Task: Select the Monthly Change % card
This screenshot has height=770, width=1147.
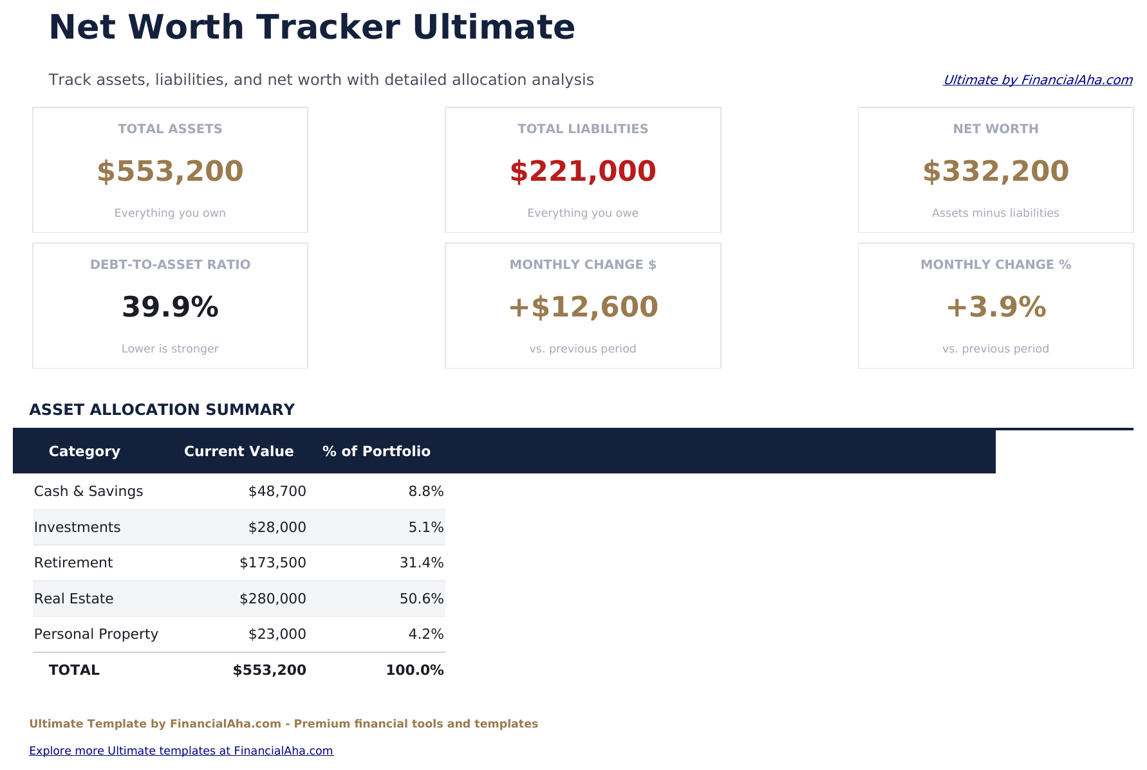Action: point(995,306)
